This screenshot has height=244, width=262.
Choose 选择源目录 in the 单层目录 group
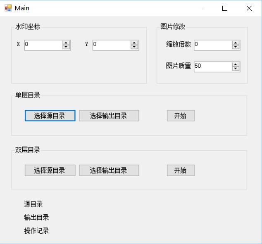point(50,116)
